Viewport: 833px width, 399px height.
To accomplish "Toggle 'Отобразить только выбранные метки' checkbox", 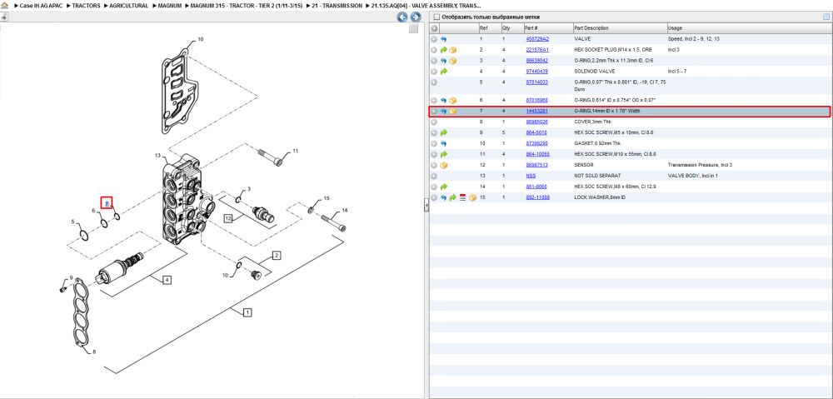I will click(x=436, y=17).
